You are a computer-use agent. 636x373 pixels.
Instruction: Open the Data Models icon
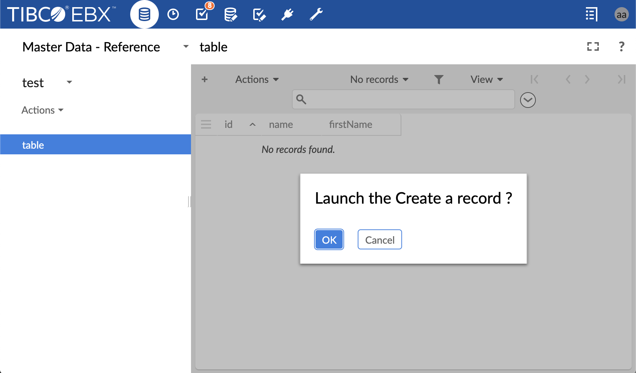[230, 15]
